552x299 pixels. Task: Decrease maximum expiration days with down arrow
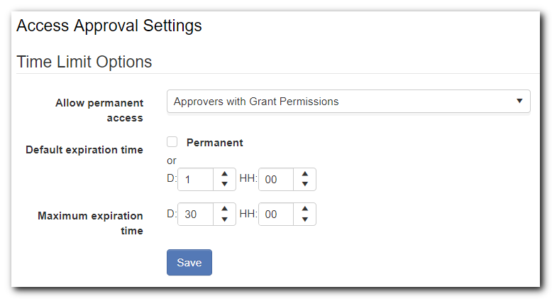(x=224, y=219)
